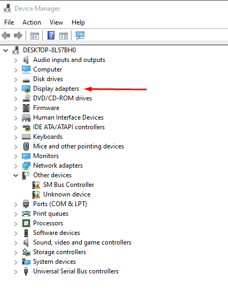Expand the Network adapters category
The width and height of the screenshot is (228, 291).
(16, 166)
